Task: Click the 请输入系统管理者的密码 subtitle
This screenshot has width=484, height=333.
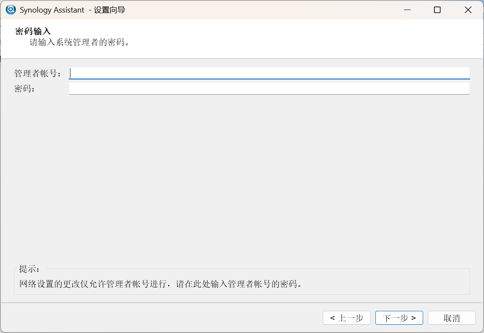Action: (x=80, y=42)
